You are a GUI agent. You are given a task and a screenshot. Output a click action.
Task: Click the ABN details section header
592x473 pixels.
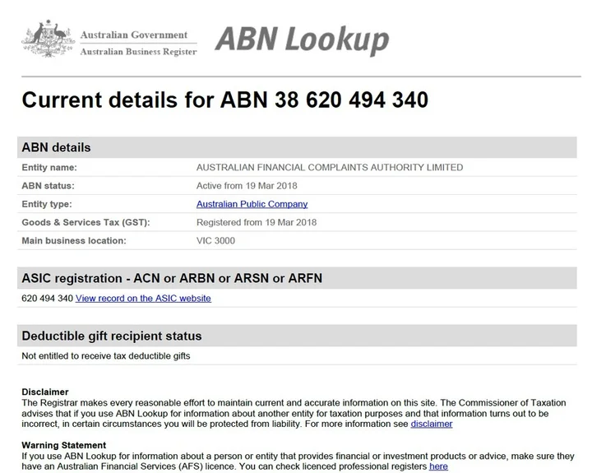297,147
